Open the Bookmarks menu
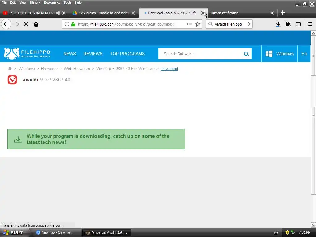Viewport: 316px width, 237px height. (52, 2)
